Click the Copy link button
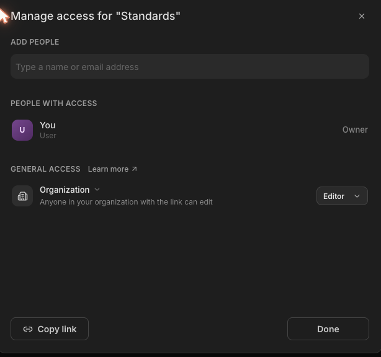The image size is (381, 357). pos(50,329)
